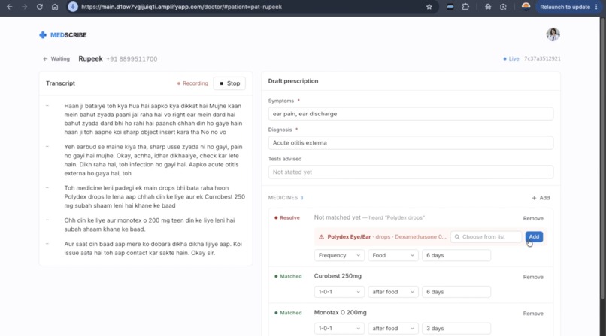The width and height of the screenshot is (606, 336).
Task: Click Relaunch to update button
Action: [568, 7]
